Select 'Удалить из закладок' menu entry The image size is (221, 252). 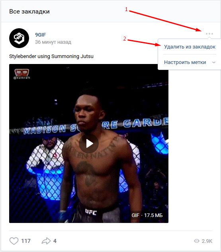[190, 47]
